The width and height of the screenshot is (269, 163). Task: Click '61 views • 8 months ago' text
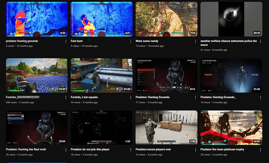(214, 50)
